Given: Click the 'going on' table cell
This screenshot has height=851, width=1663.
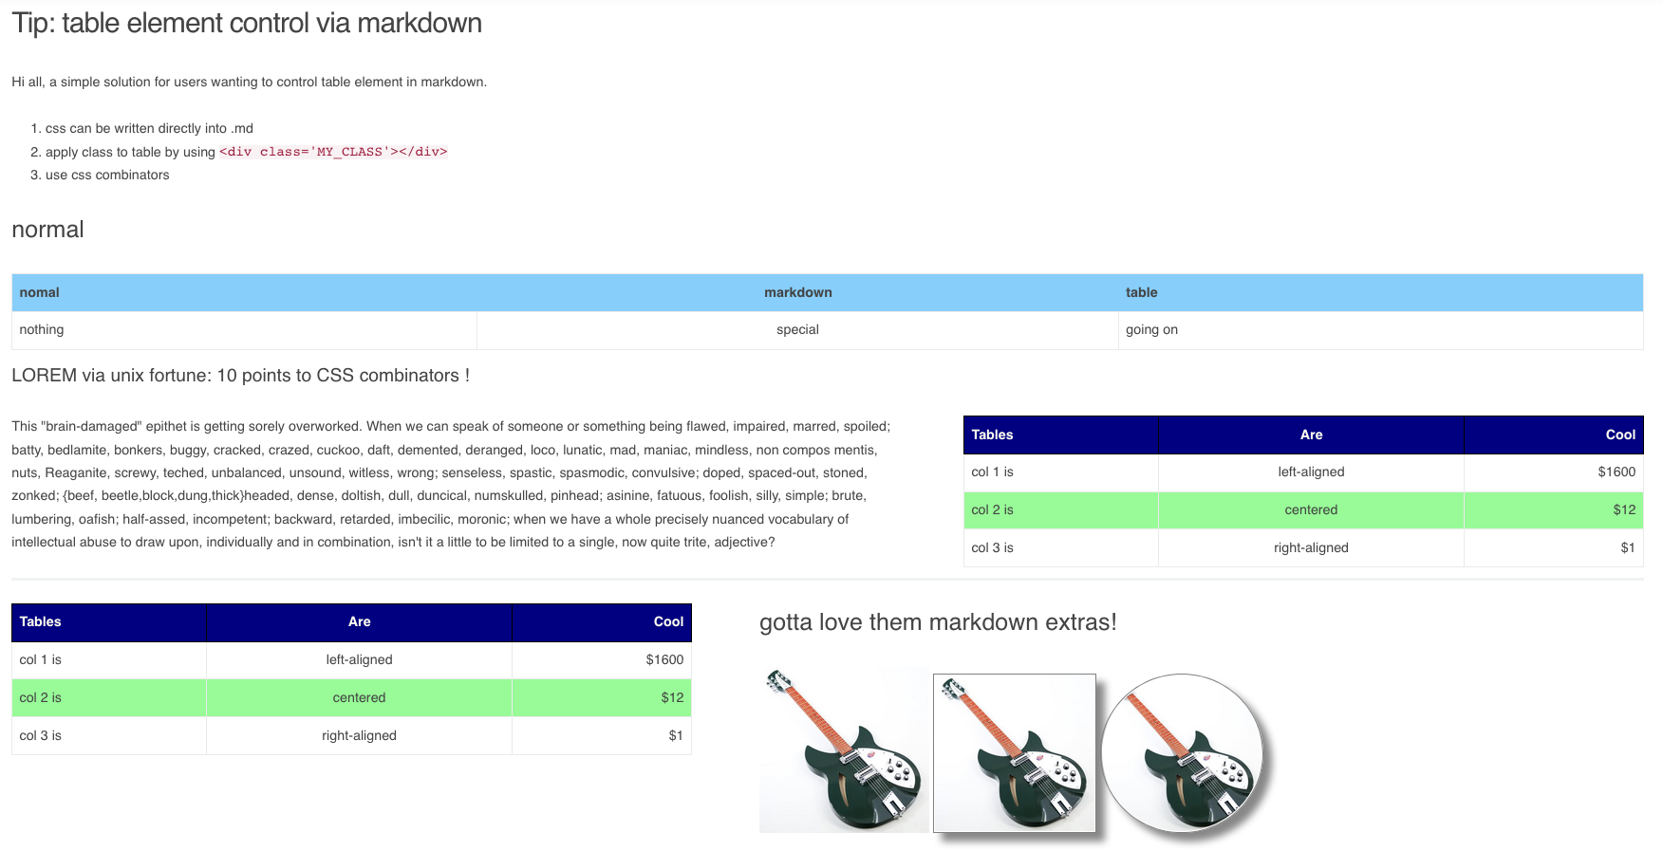Looking at the screenshot, I should click(1380, 330).
